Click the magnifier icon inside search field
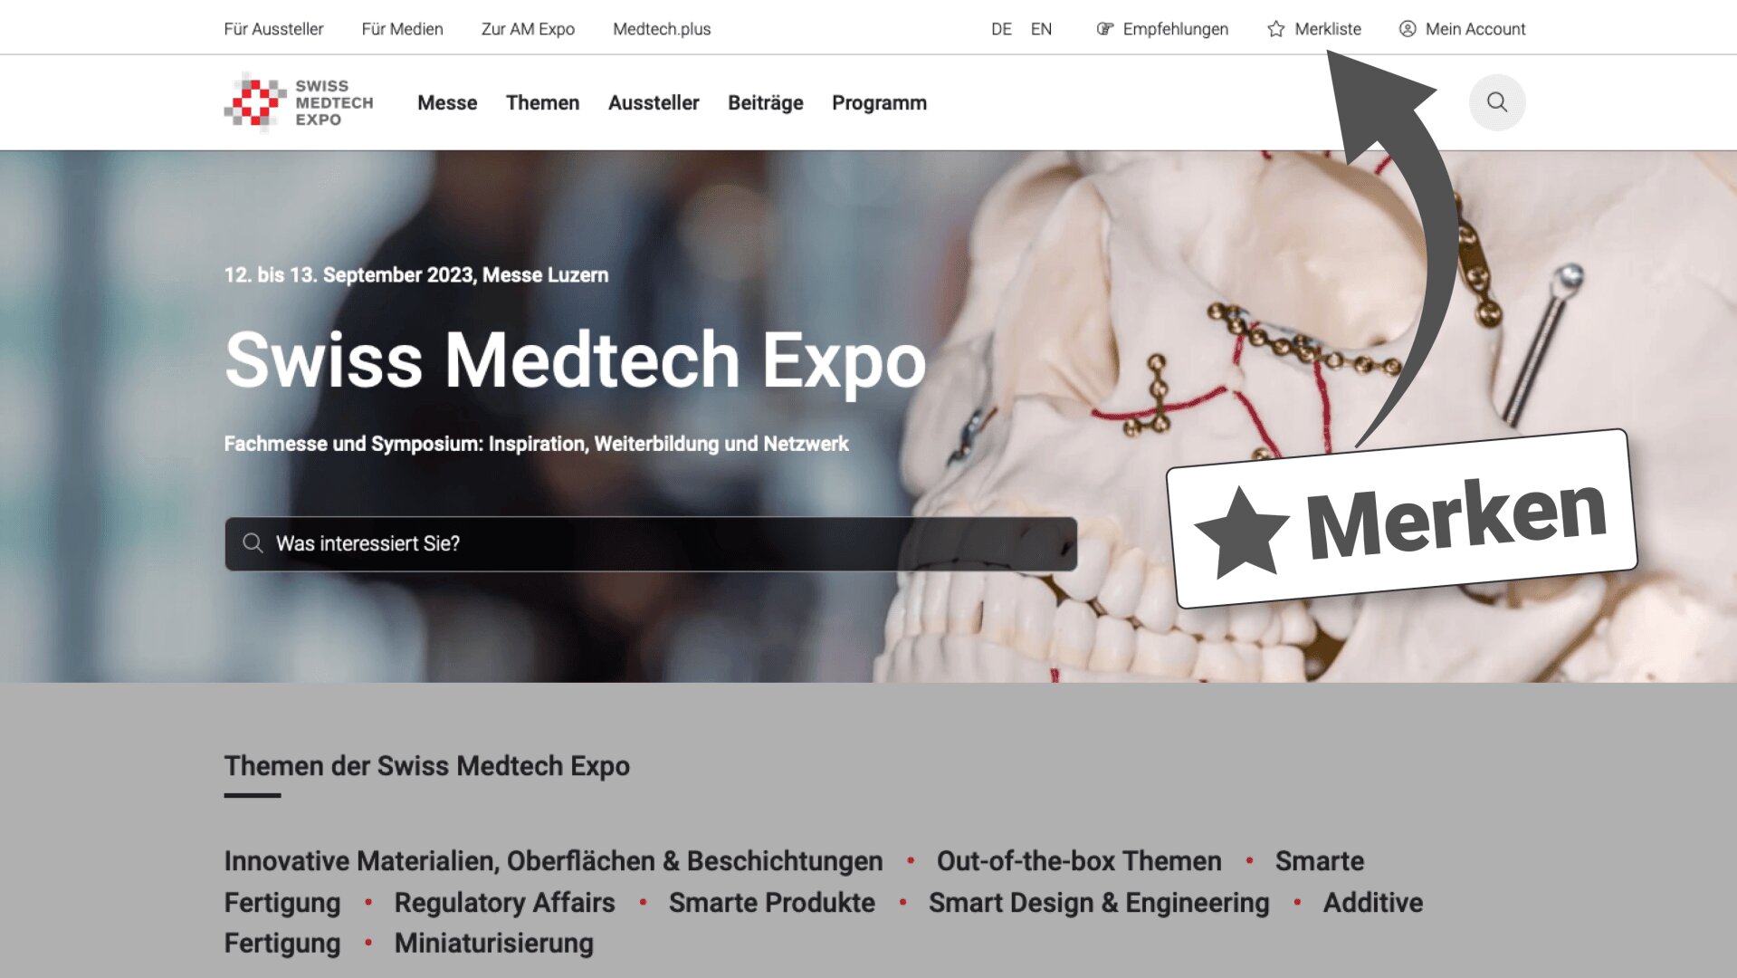Viewport: 1737px width, 978px height. tap(253, 543)
